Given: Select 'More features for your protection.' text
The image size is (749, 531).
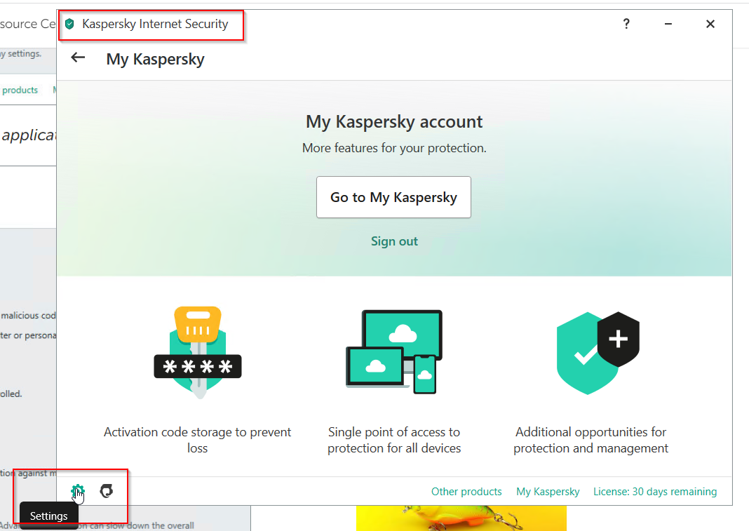Looking at the screenshot, I should coord(394,148).
